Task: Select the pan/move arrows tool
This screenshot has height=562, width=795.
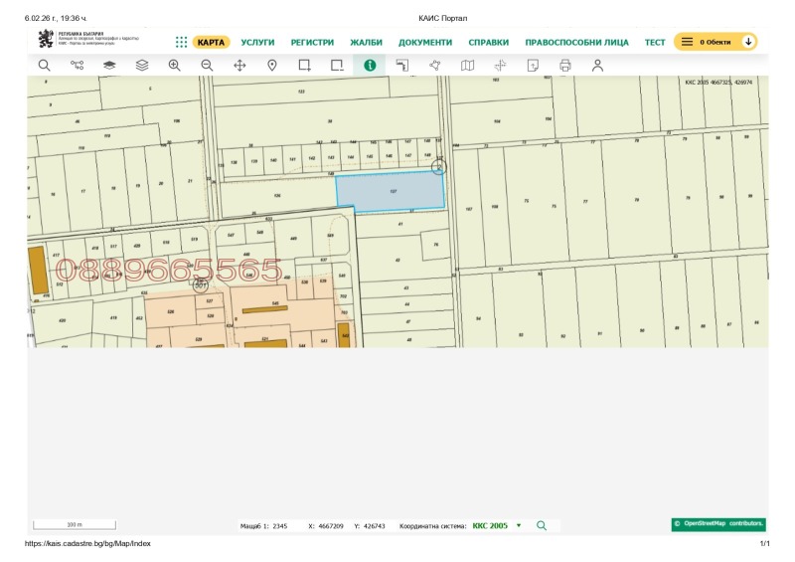Action: [x=239, y=66]
